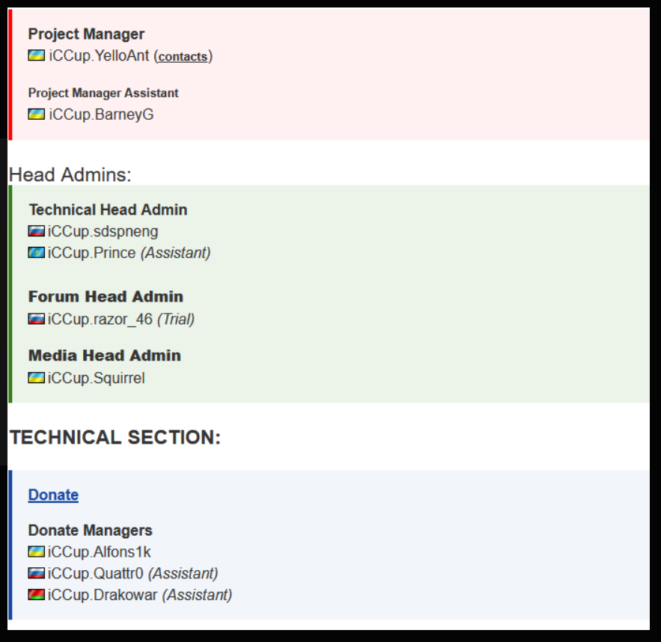Image resolution: width=661 pixels, height=642 pixels.
Task: Click the iCCup.Quattr0 assistant name
Action: (x=97, y=574)
